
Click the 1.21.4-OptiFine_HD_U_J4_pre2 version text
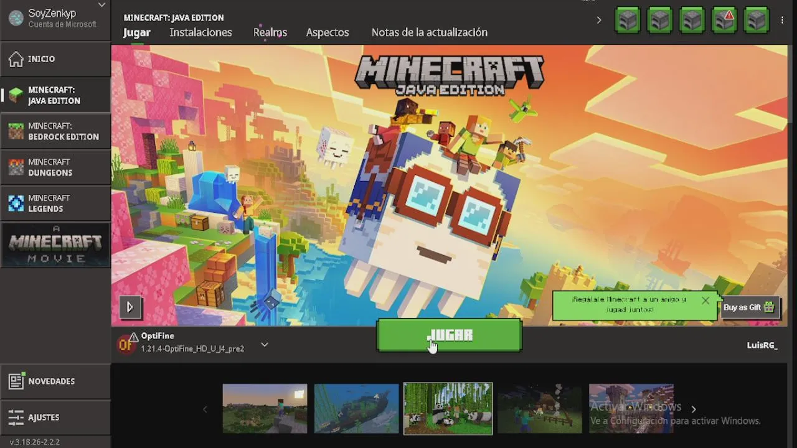tap(192, 349)
